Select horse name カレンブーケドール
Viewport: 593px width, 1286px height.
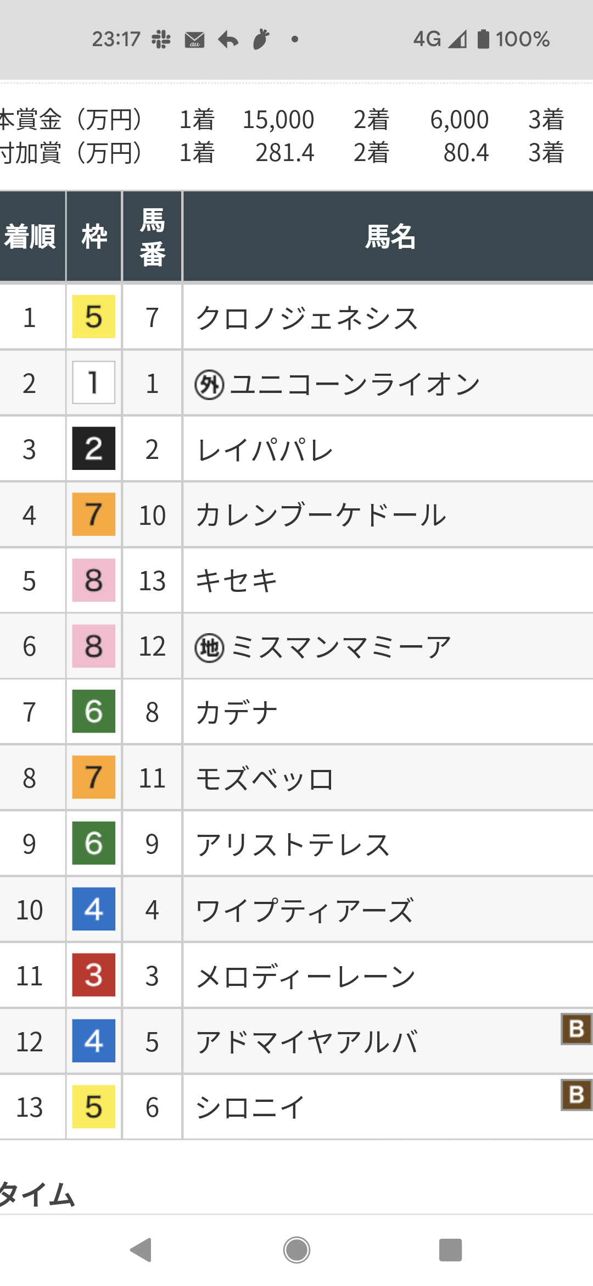click(x=321, y=515)
